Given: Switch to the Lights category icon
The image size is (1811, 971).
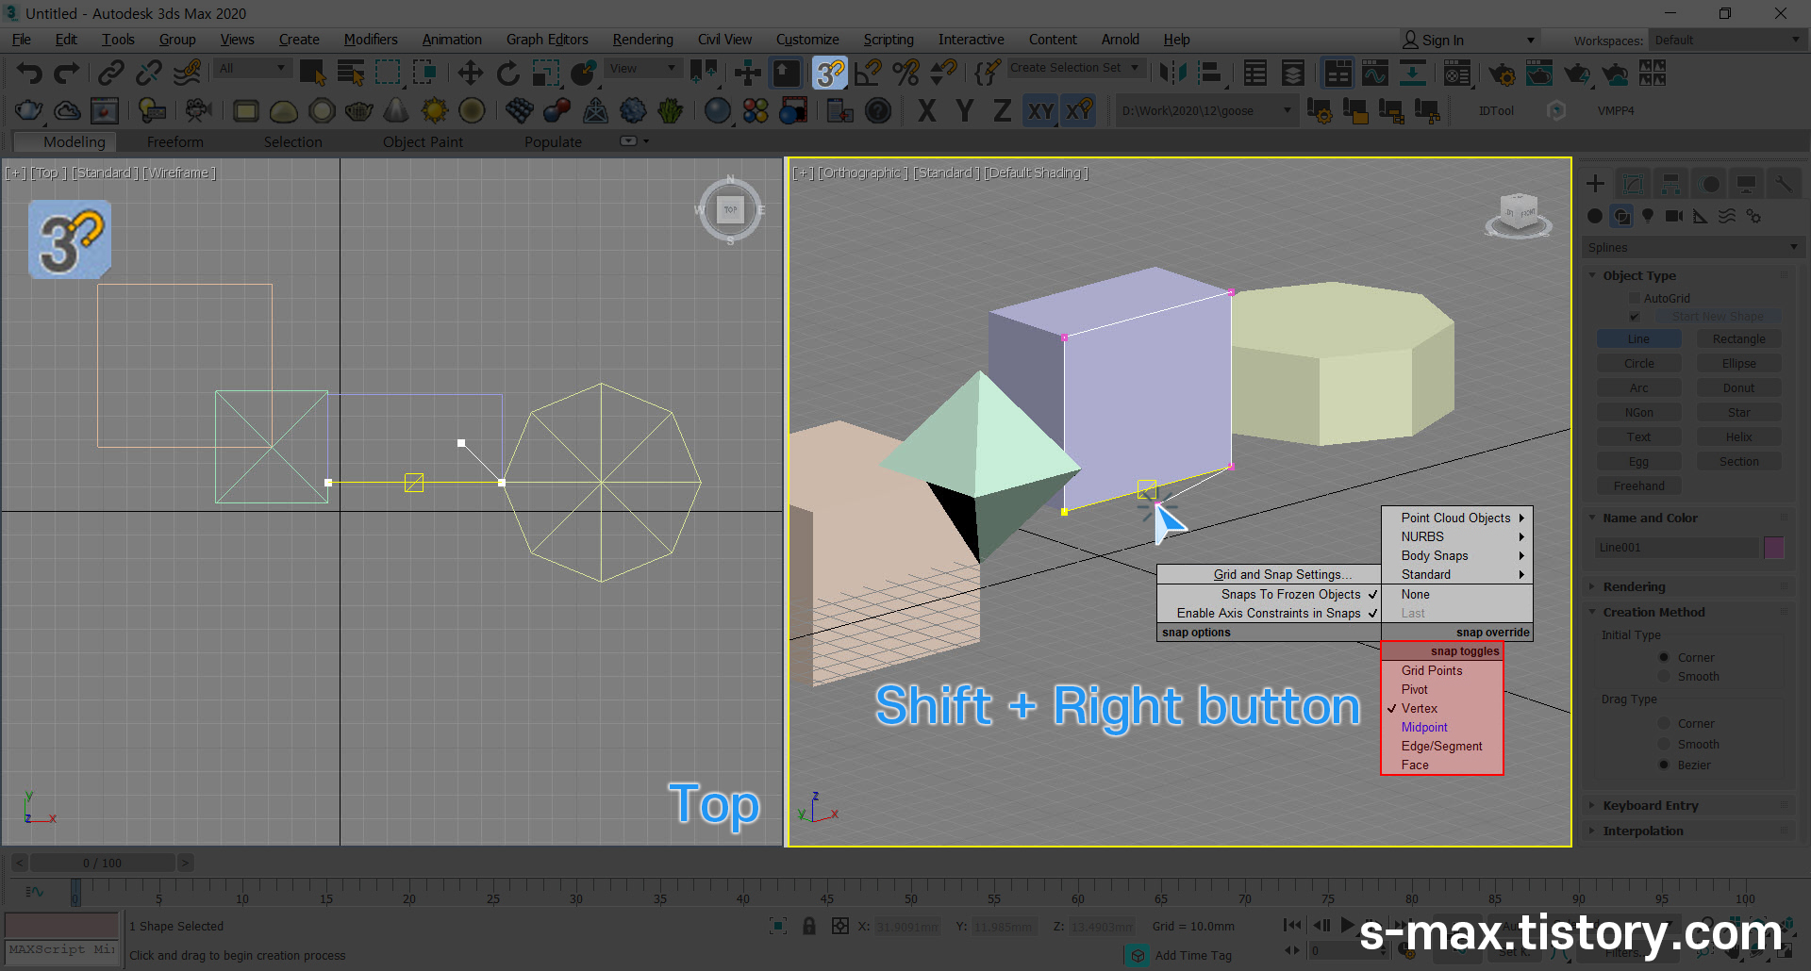Looking at the screenshot, I should [x=1648, y=216].
